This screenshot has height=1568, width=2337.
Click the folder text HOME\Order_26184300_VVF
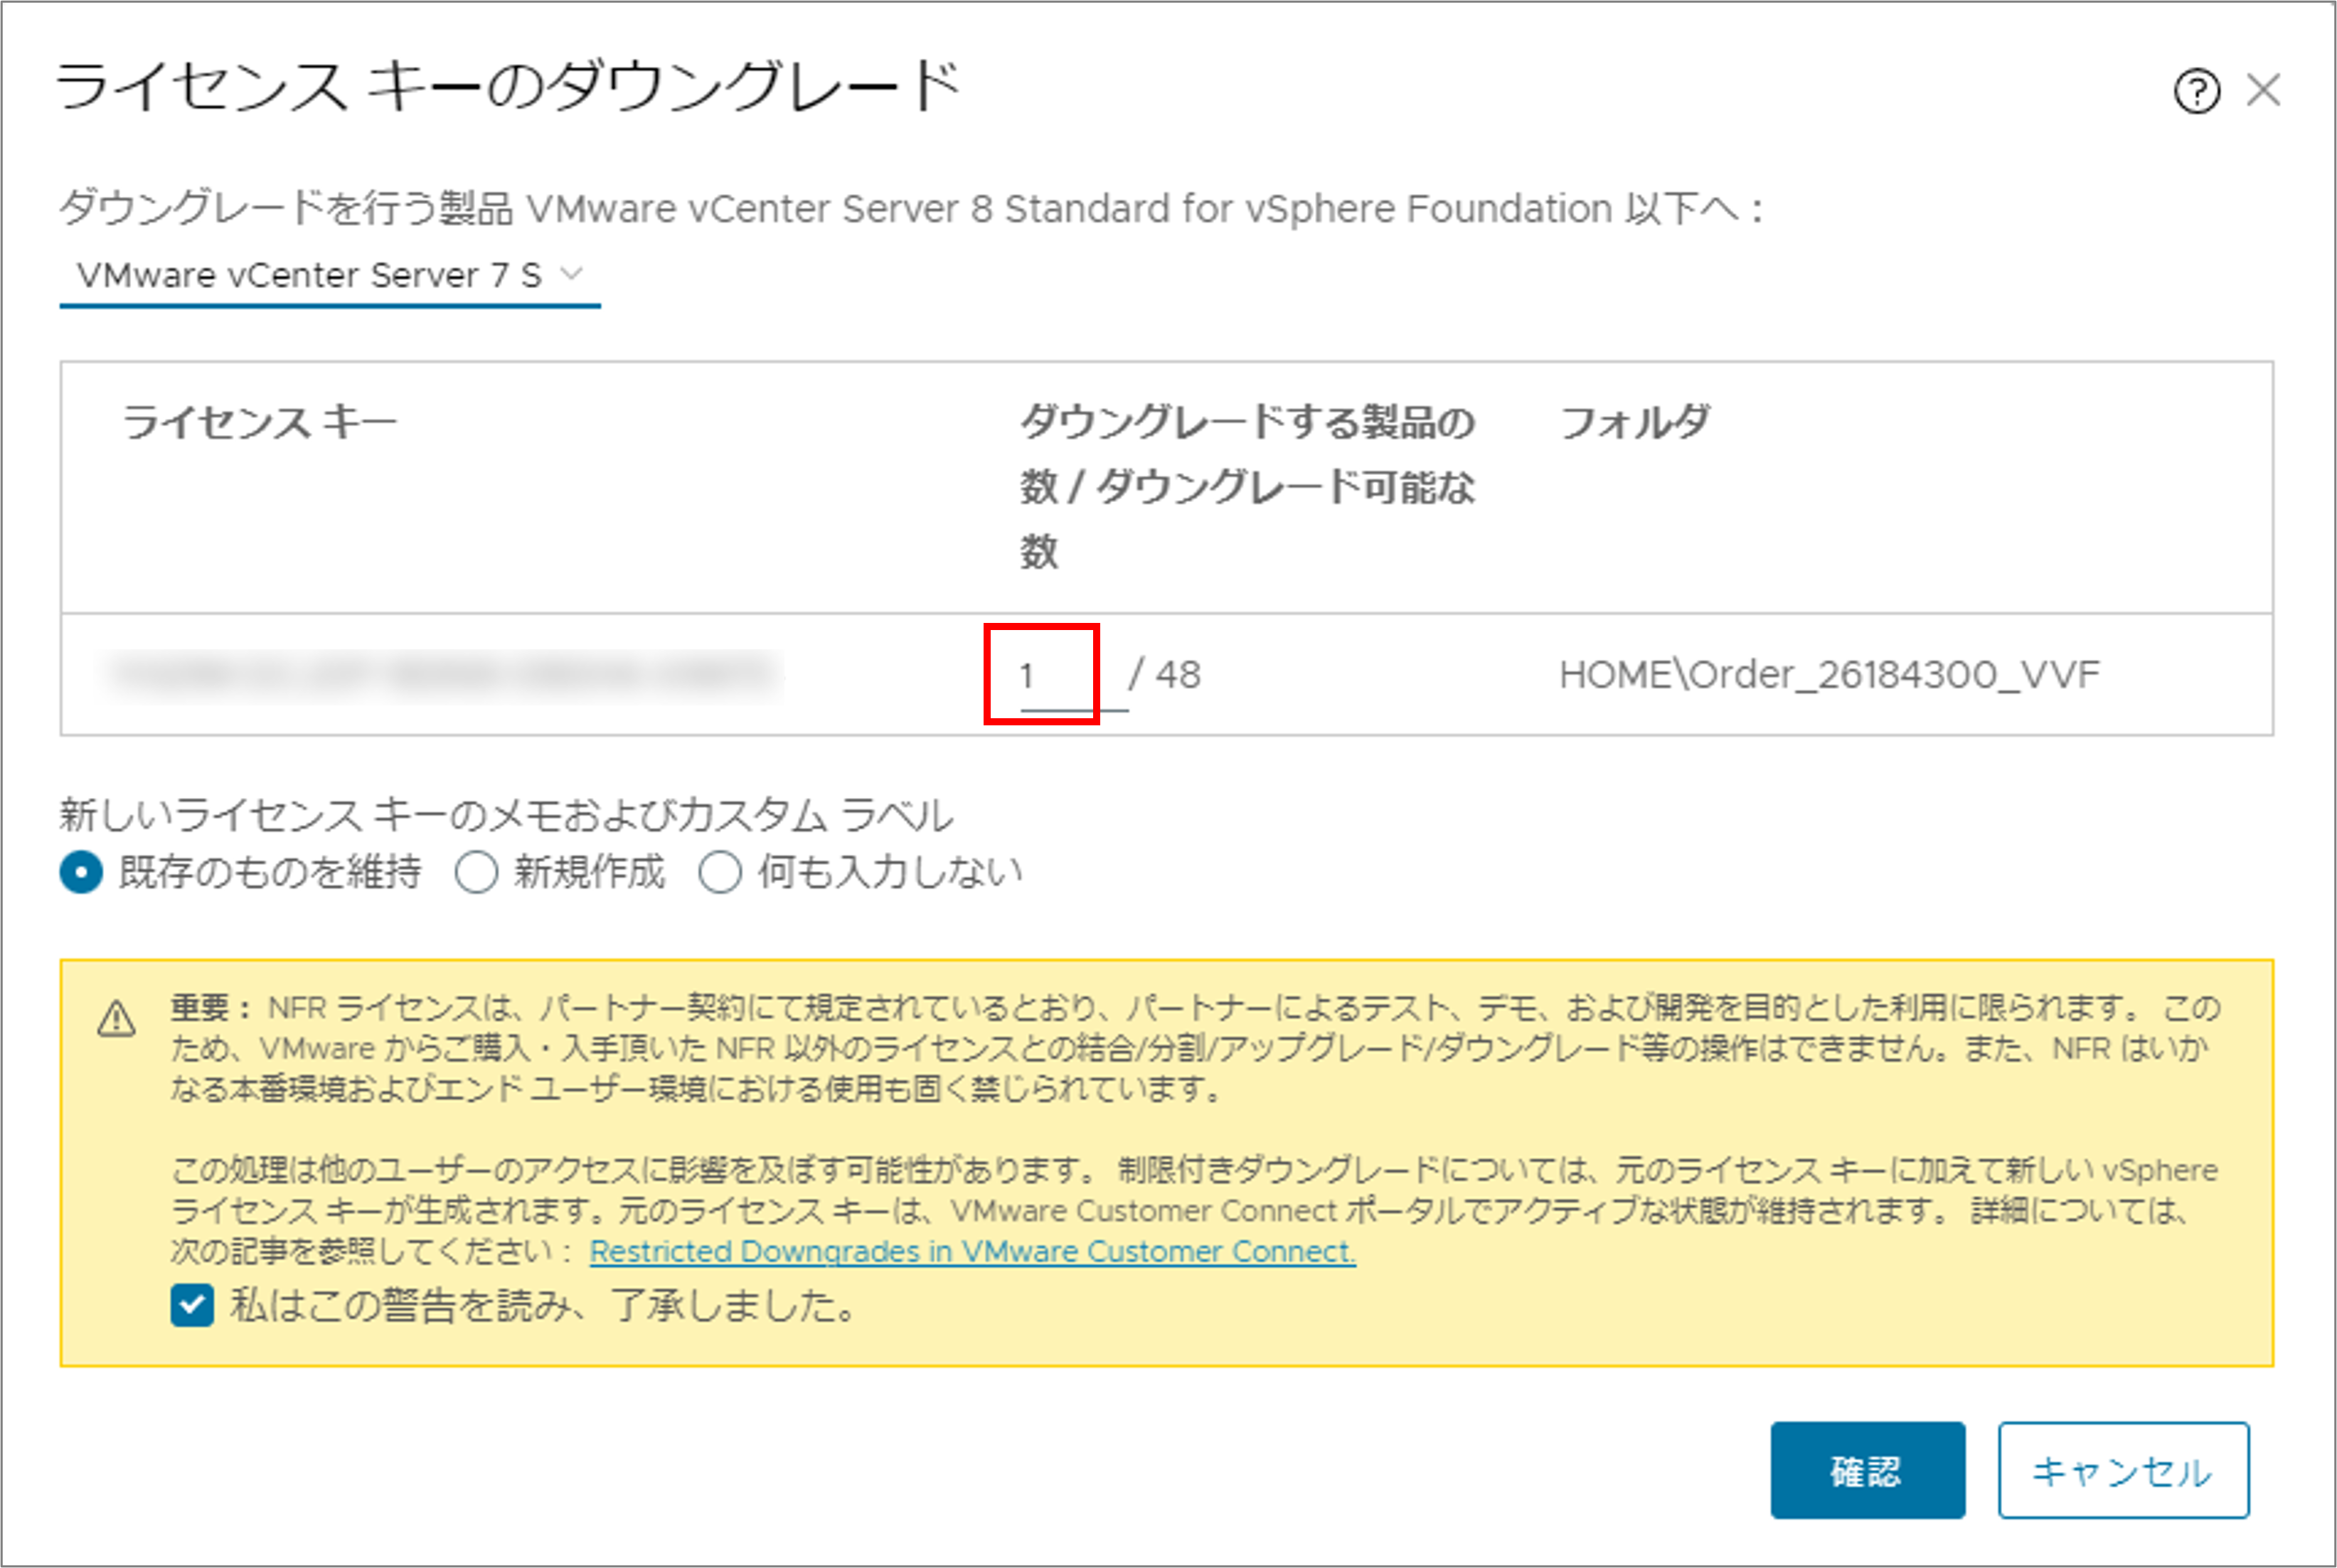pyautogui.click(x=1829, y=675)
